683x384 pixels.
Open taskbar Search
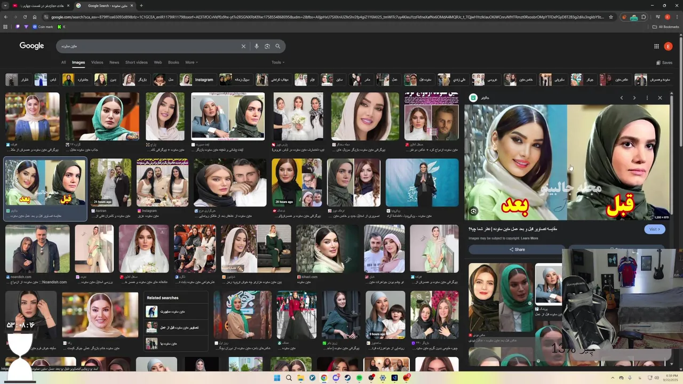289,378
